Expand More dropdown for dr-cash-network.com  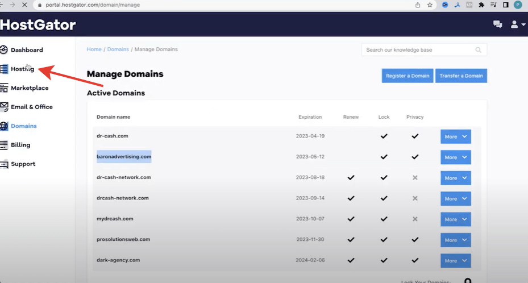click(x=456, y=178)
